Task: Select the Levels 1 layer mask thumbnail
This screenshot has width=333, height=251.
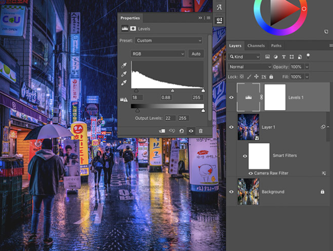Action: pyautogui.click(x=275, y=97)
